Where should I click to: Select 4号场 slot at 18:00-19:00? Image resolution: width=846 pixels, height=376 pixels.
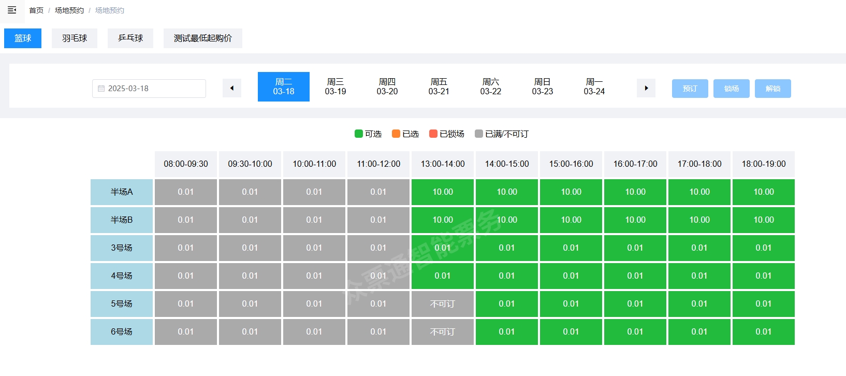tap(764, 276)
